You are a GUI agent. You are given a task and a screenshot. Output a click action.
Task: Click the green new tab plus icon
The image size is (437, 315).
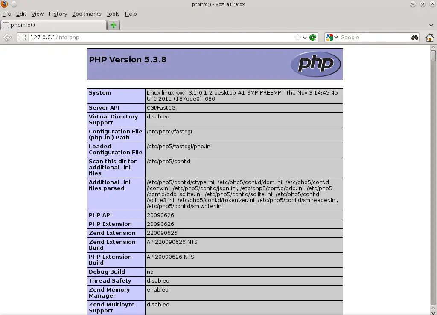(x=113, y=25)
